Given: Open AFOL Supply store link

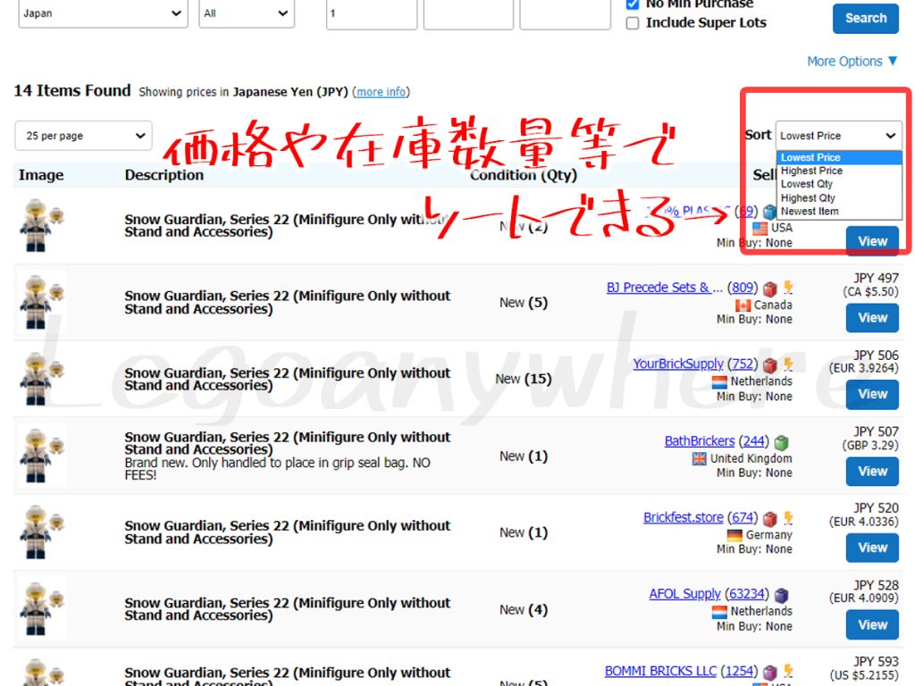Looking at the screenshot, I should point(685,594).
